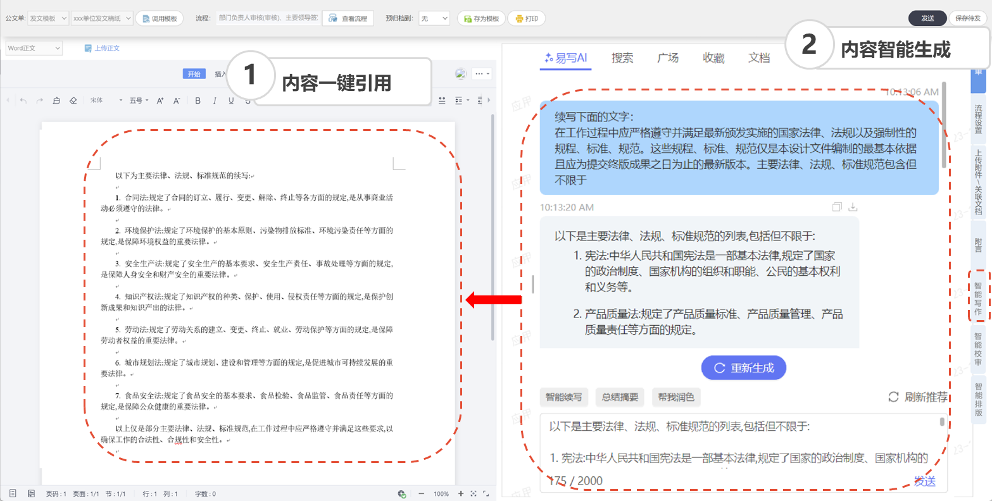The image size is (992, 501).
Task: Open the more options (…) dropdown
Action: click(481, 74)
